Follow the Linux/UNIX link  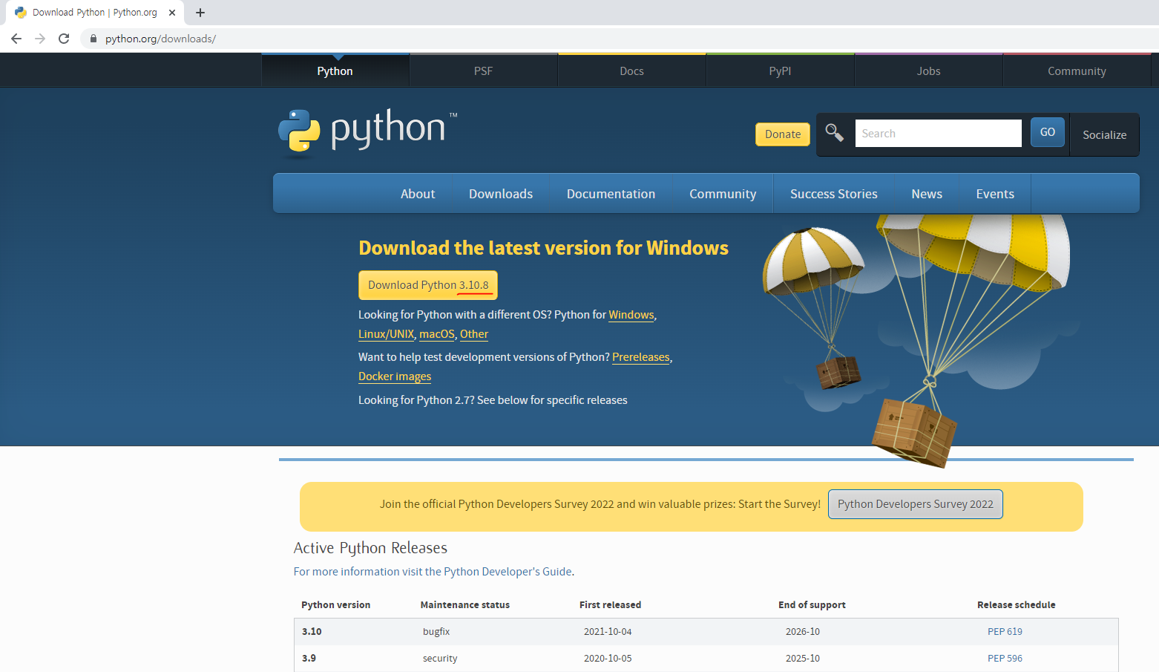coord(386,334)
